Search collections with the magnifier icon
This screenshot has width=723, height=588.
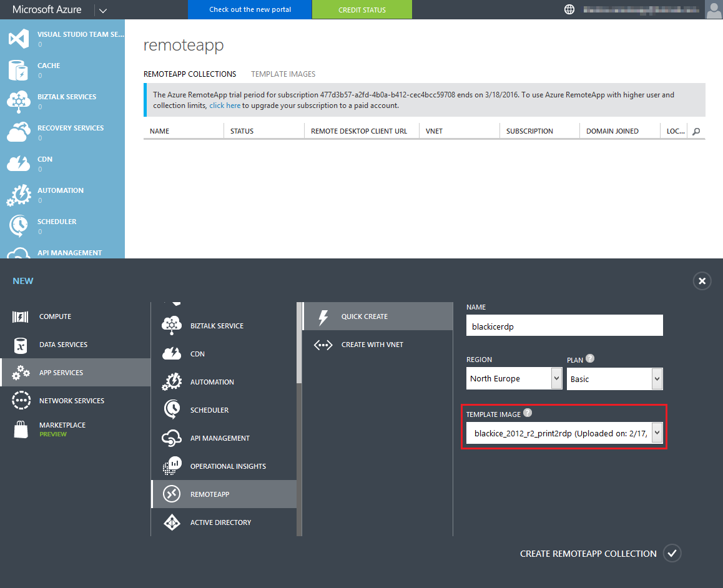tap(696, 131)
